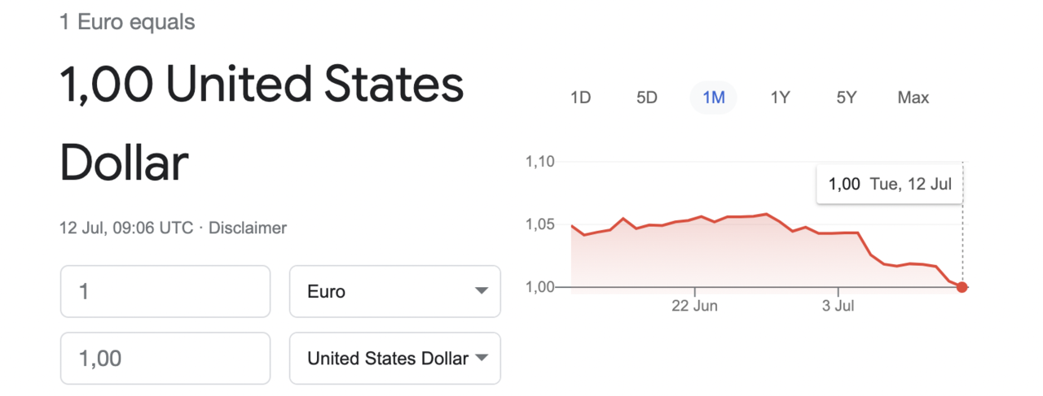Click the chart tooltip showing Tue, 12 Jul
This screenshot has height=396, width=1043.
point(890,184)
